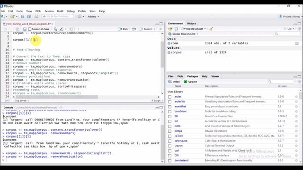Click the document outline icon in editor
This screenshot has width=303, height=170.
tap(160, 29)
